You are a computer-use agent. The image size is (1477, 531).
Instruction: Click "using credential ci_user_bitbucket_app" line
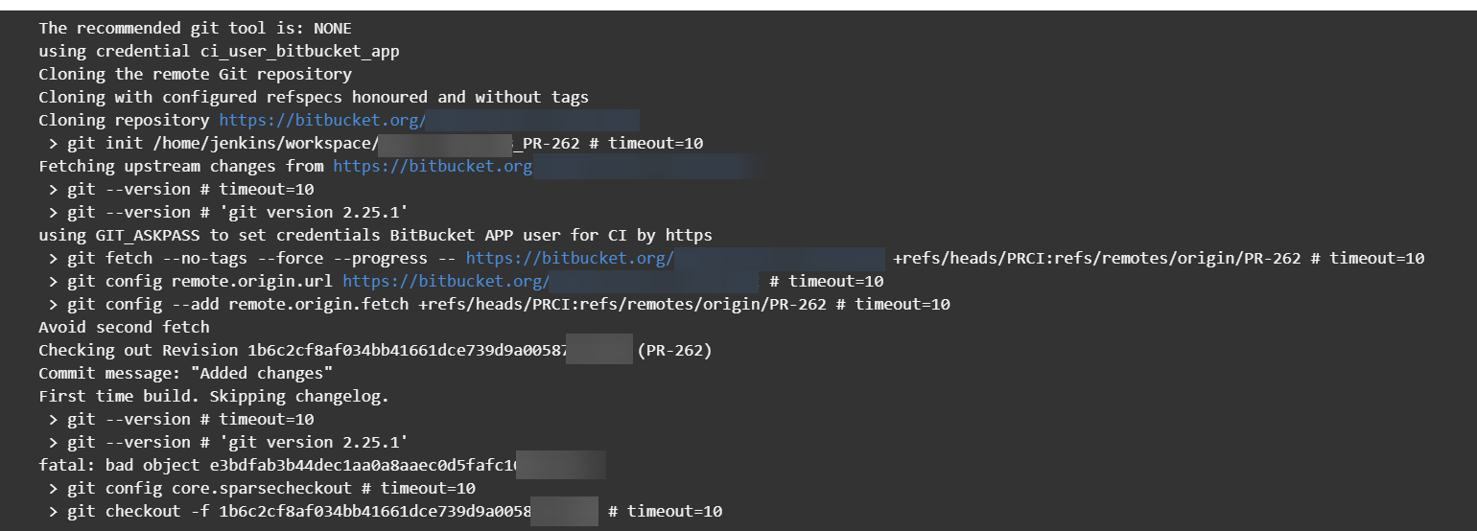click(219, 51)
